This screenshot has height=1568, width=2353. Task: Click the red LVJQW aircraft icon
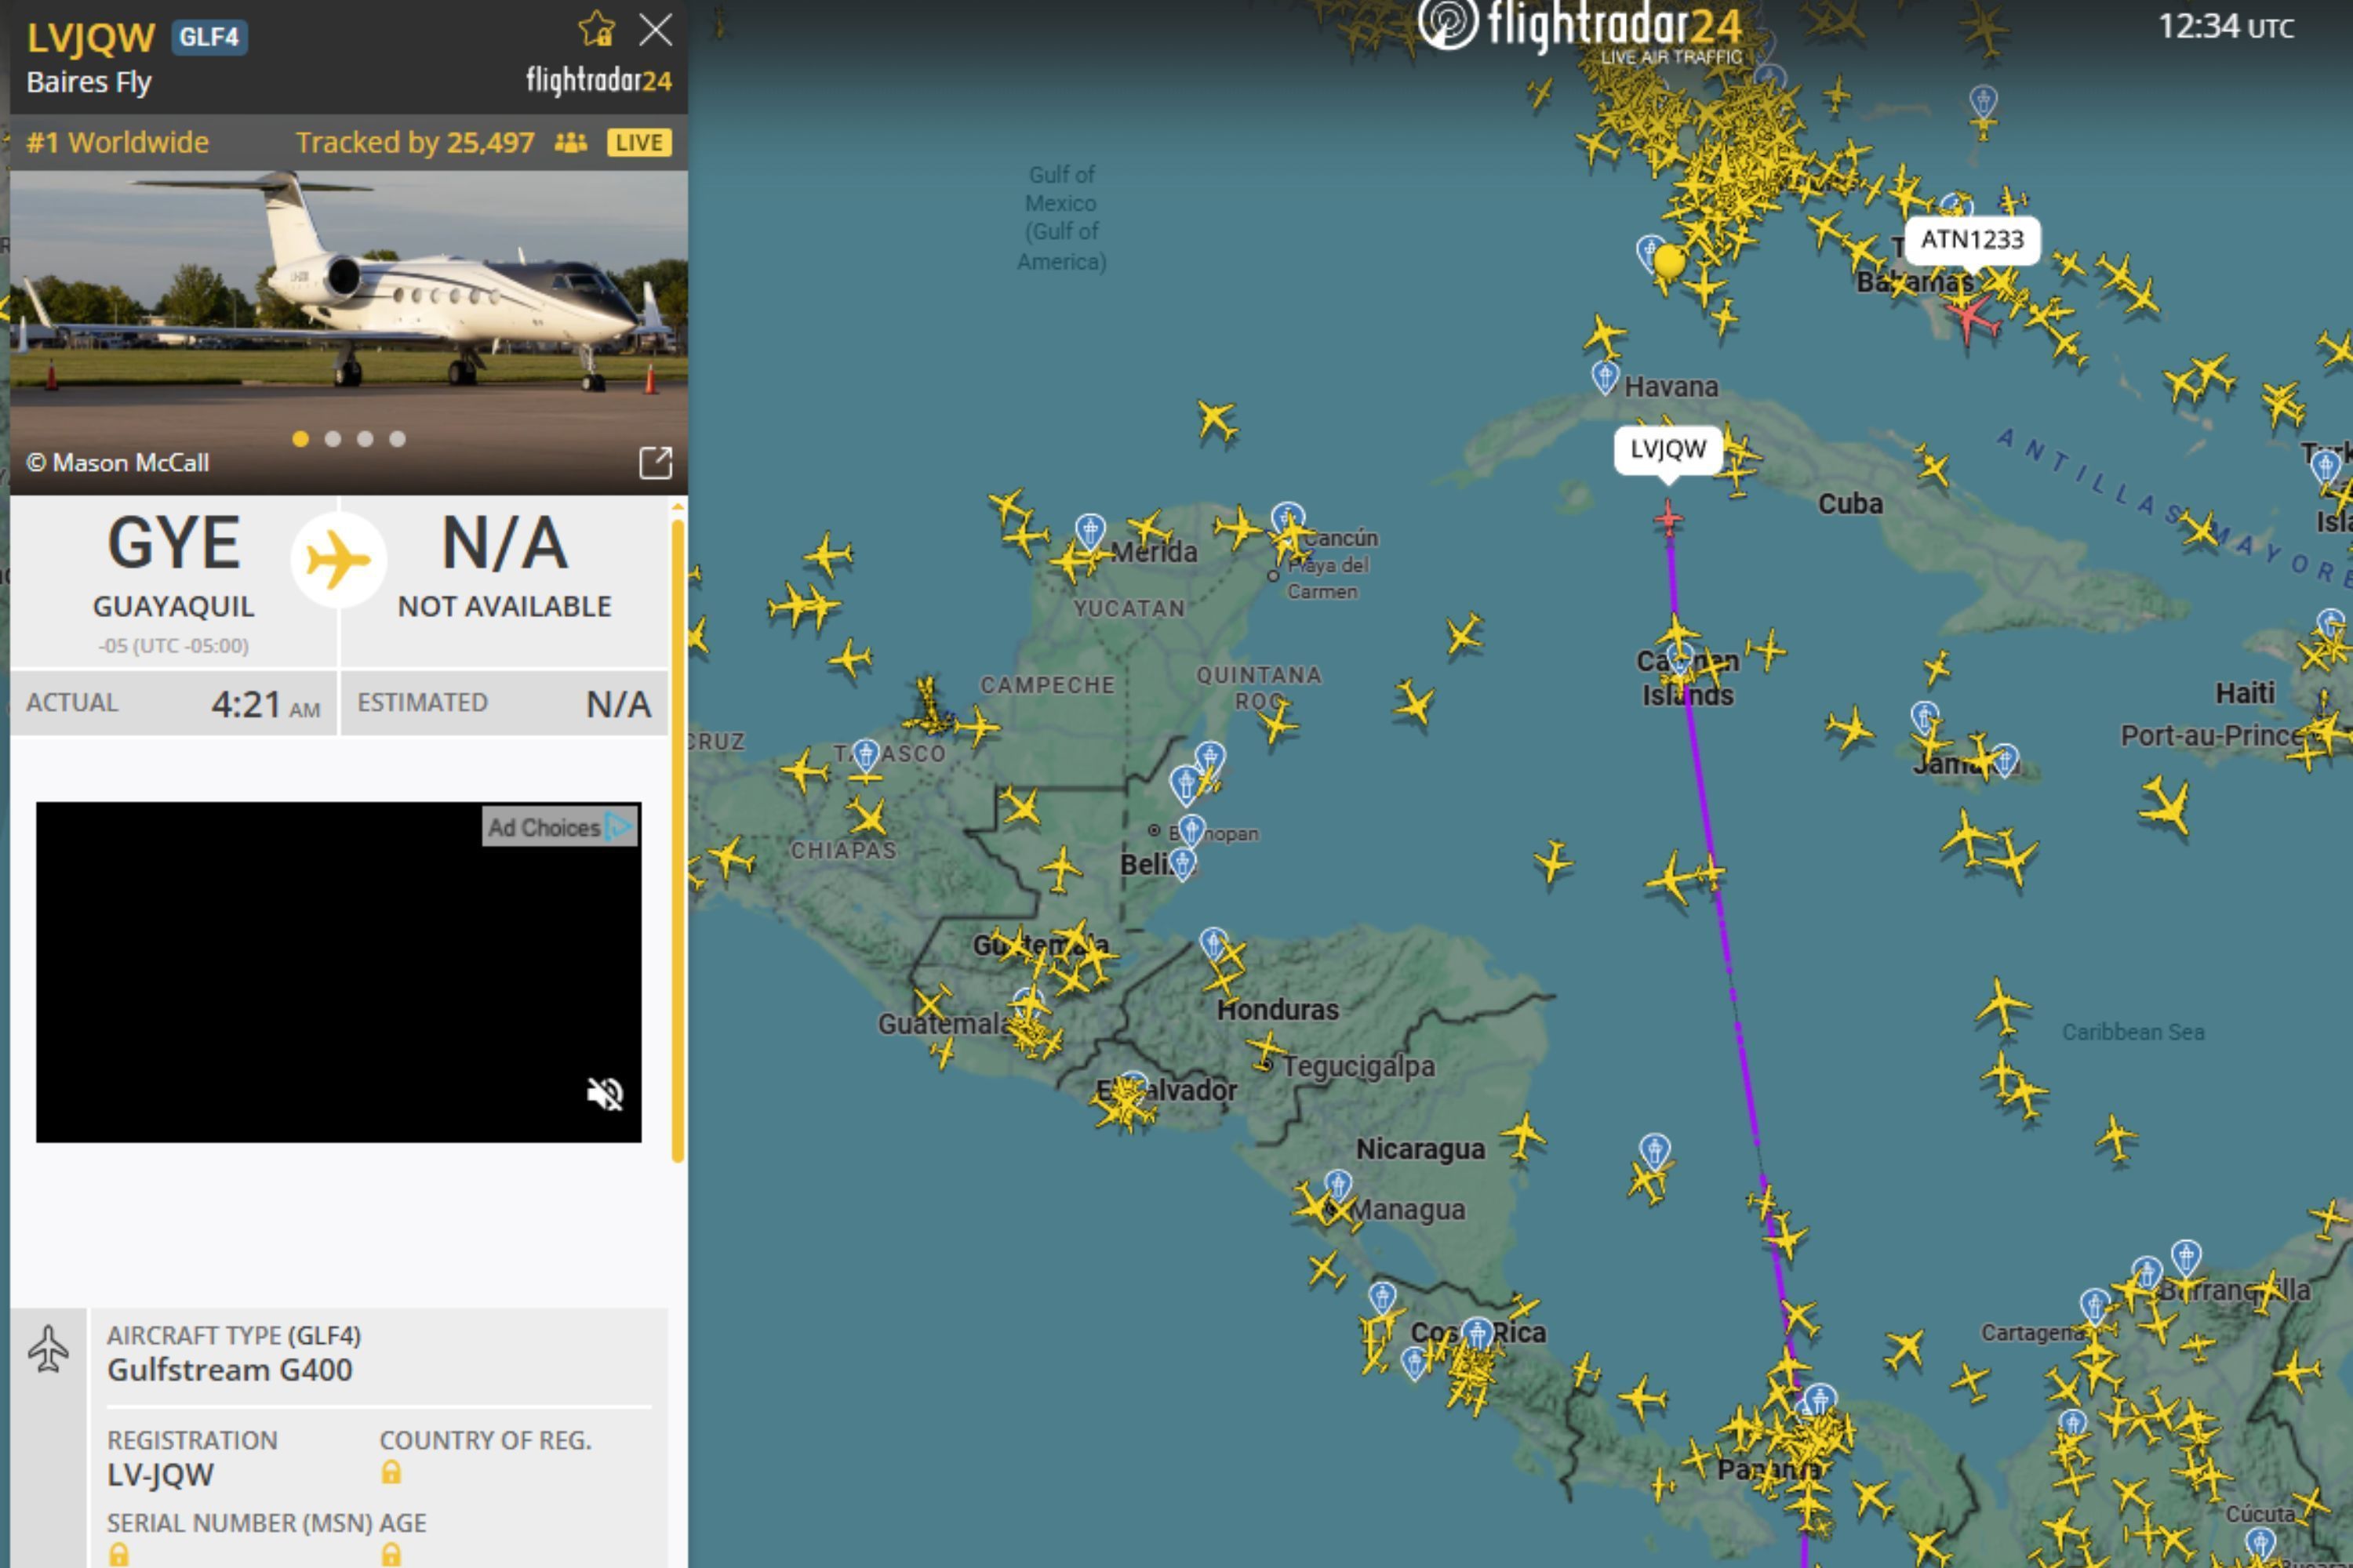point(1667,518)
